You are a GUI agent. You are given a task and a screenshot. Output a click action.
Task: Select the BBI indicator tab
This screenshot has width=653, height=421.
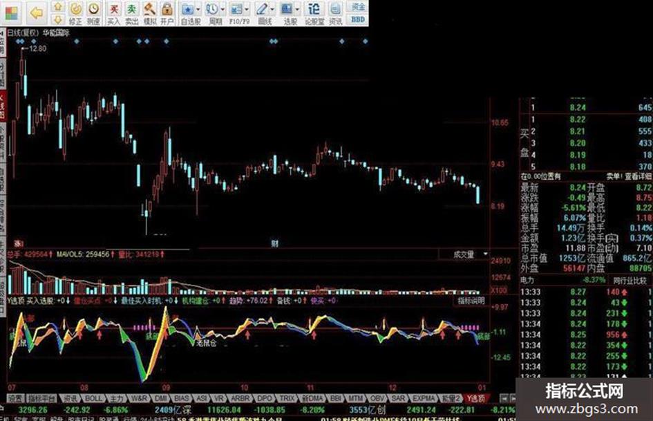point(336,398)
